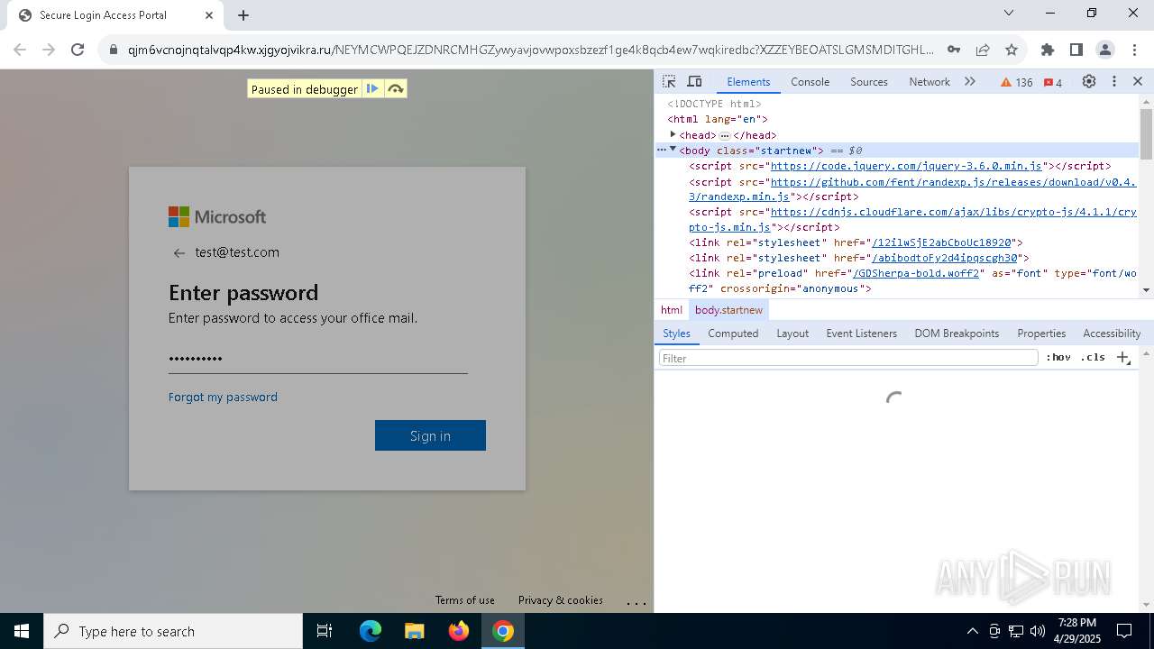The height and width of the screenshot is (649, 1154).
Task: Focus the styles Filter field
Action: tap(848, 358)
